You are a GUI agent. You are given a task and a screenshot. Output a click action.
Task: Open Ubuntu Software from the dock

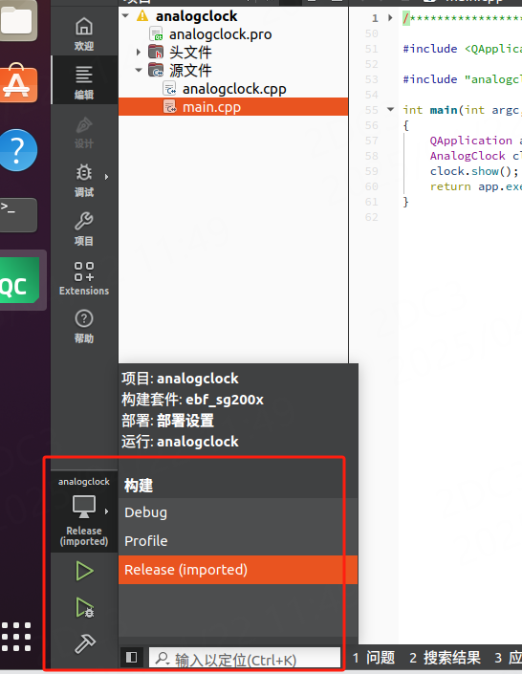point(17,83)
